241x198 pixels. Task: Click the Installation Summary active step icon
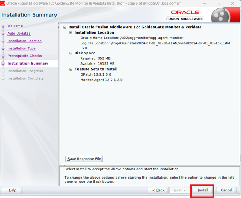[4, 64]
